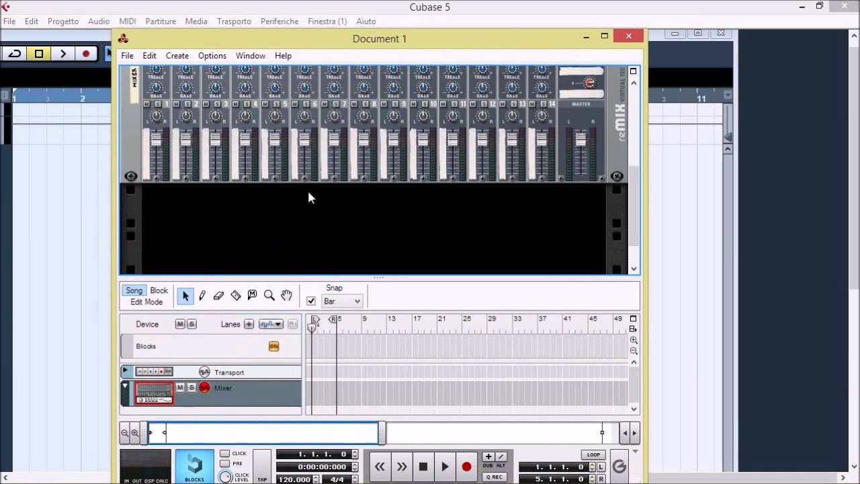Click the Record button in Reason transport

coord(466,467)
